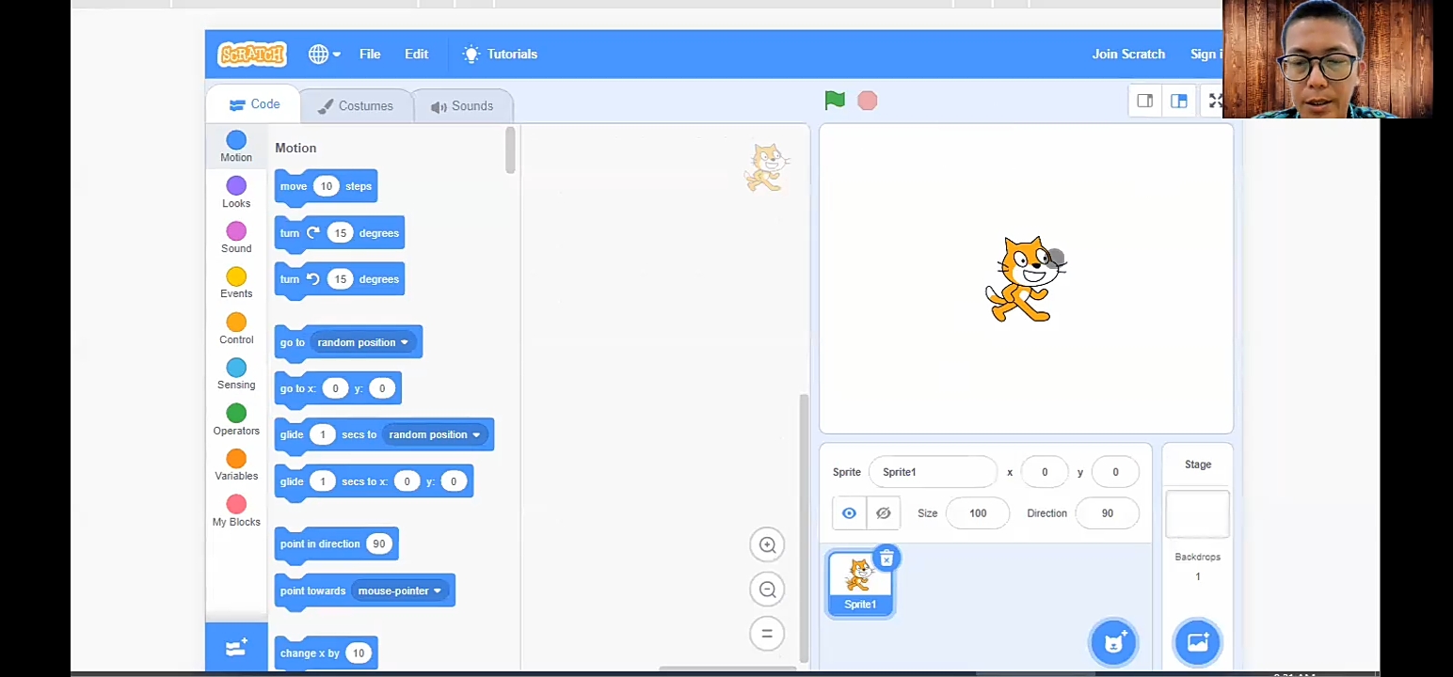The width and height of the screenshot is (1453, 677).
Task: Zoom in on the code workspace
Action: coord(766,544)
